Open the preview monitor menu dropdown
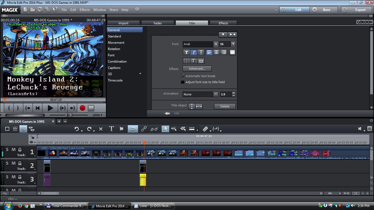Image resolution: width=374 pixels, height=210 pixels. (5, 16)
